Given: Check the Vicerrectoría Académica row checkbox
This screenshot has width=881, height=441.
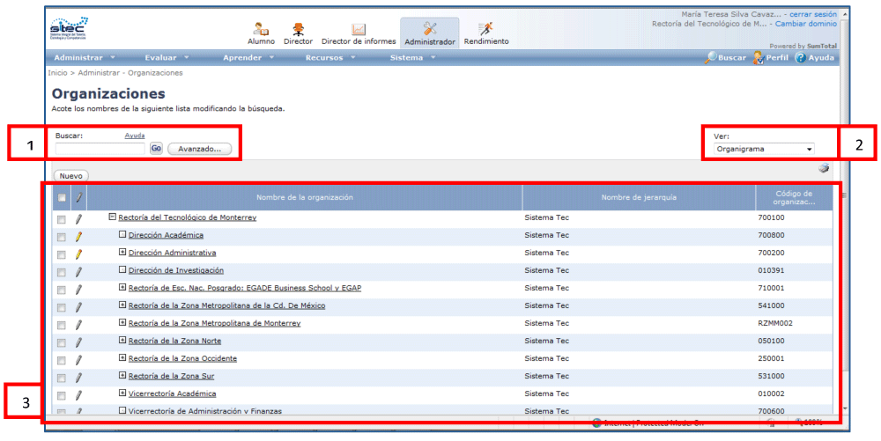Looking at the screenshot, I should (62, 395).
